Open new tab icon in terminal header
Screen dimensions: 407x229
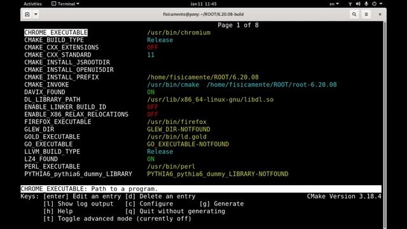click(27, 14)
